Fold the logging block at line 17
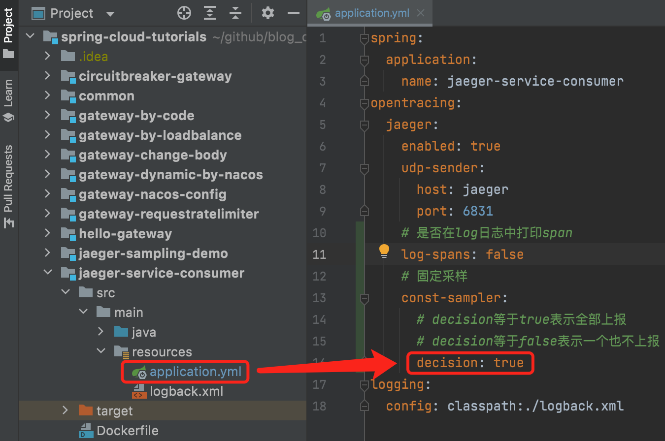The width and height of the screenshot is (665, 441). [x=365, y=385]
